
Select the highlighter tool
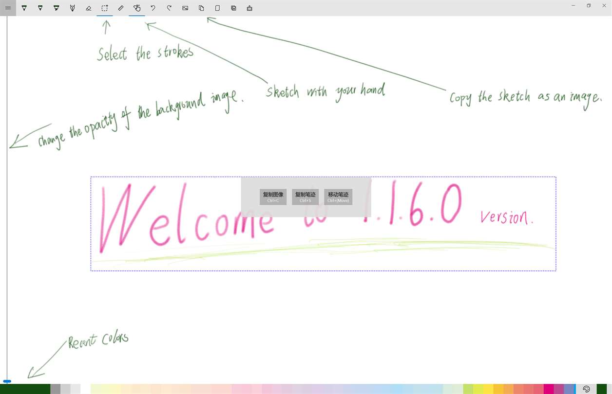pos(56,8)
